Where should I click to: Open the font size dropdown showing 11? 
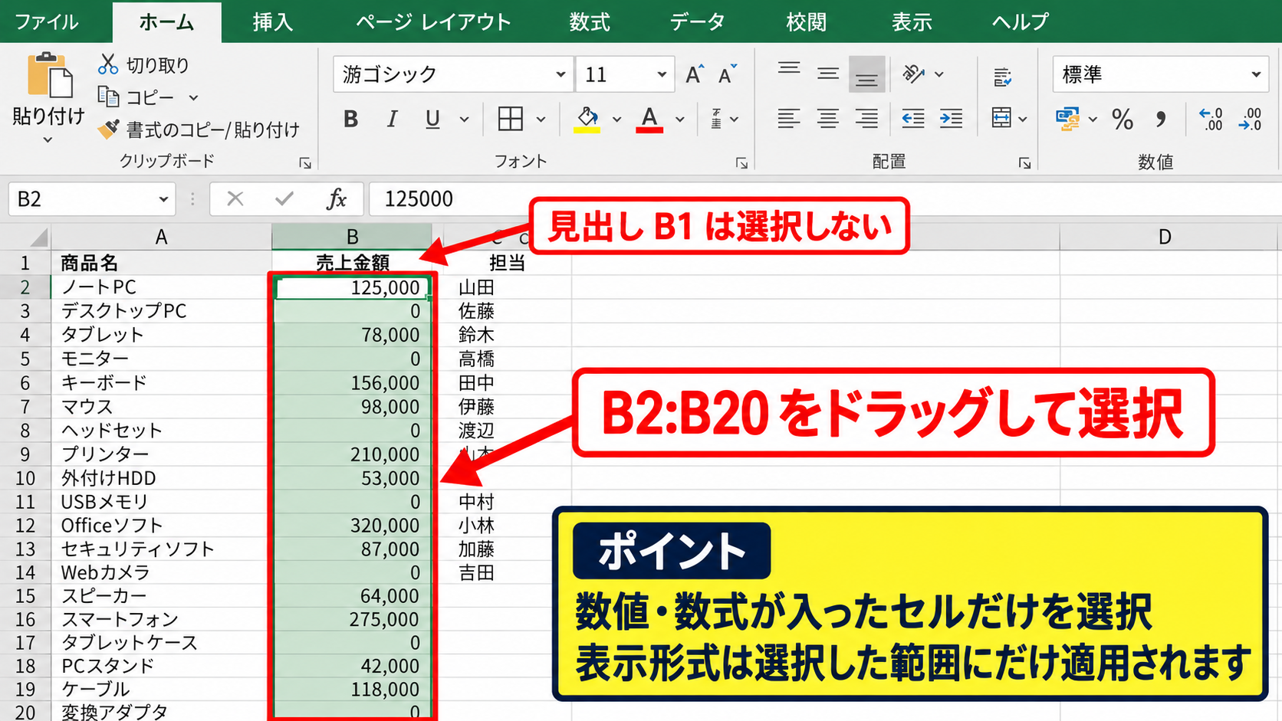pyautogui.click(x=661, y=74)
